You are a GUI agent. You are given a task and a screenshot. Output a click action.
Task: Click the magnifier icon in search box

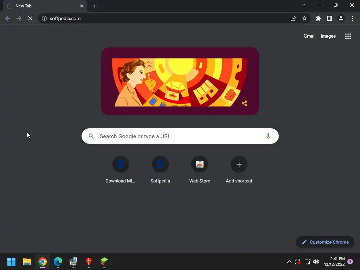pos(91,136)
